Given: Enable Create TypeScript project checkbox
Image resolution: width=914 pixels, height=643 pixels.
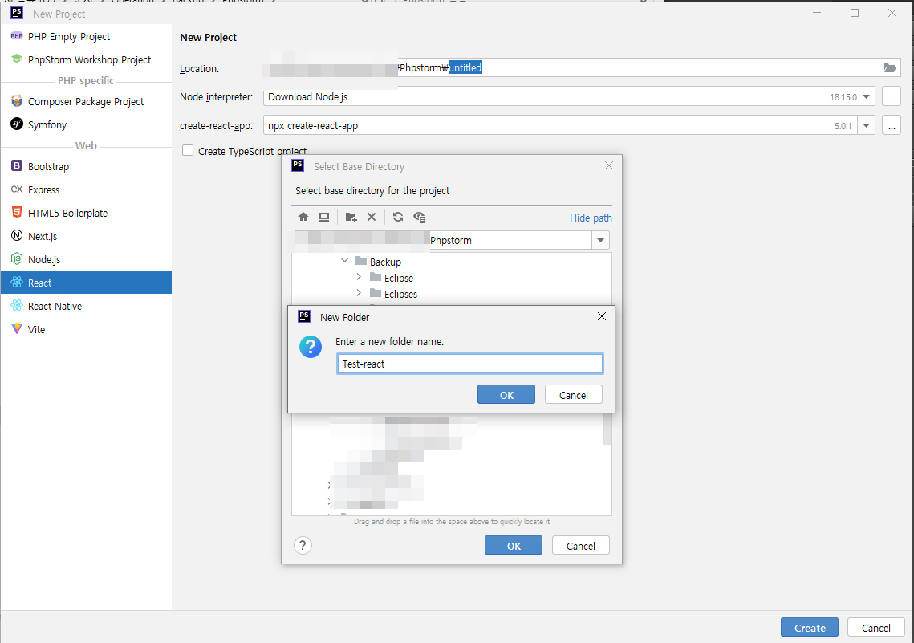Looking at the screenshot, I should [x=188, y=150].
